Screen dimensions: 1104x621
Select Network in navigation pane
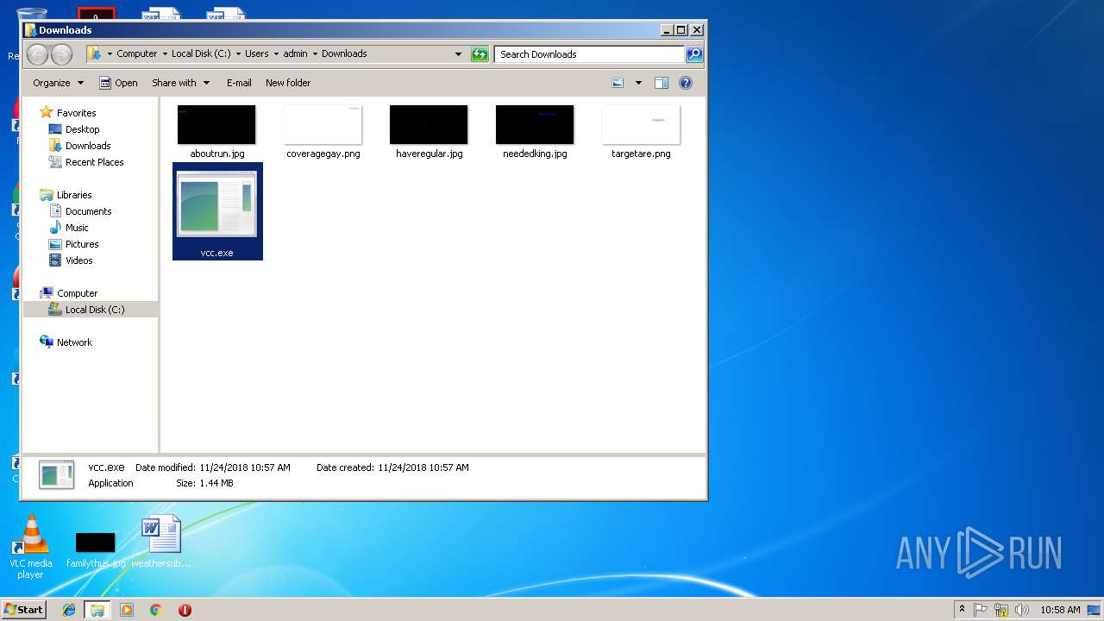click(74, 342)
